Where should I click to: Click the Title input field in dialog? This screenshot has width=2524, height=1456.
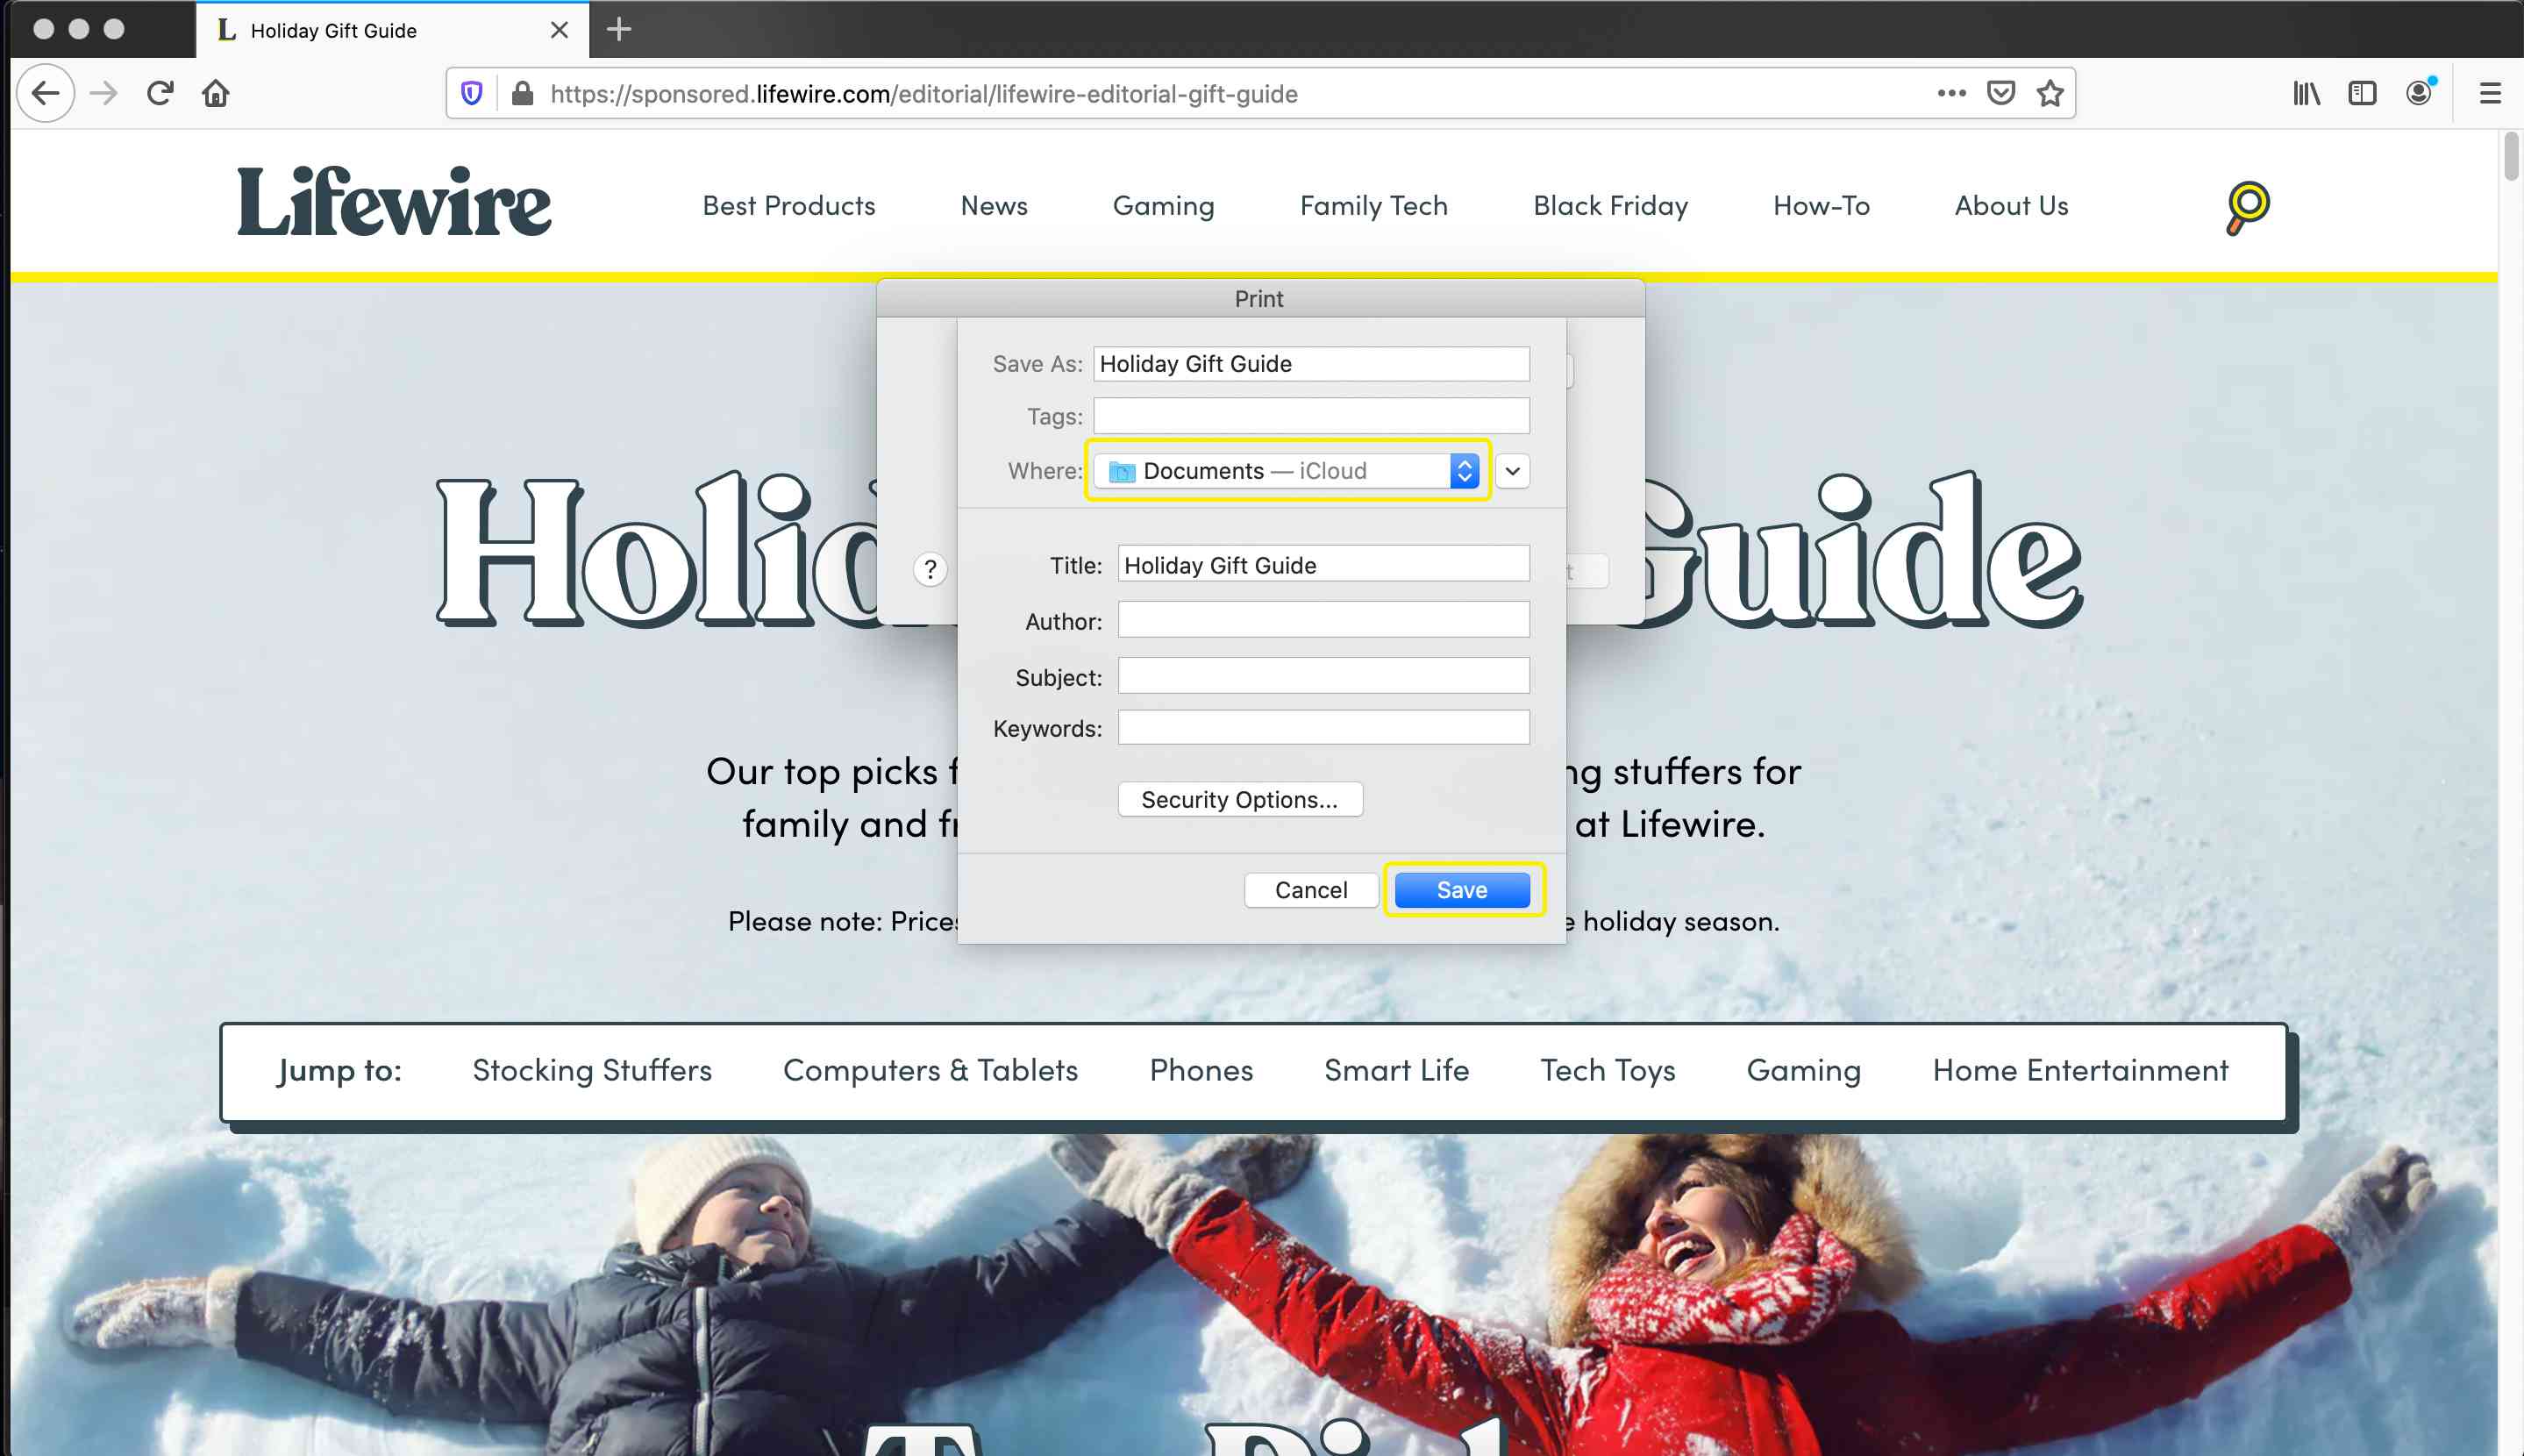click(1321, 565)
